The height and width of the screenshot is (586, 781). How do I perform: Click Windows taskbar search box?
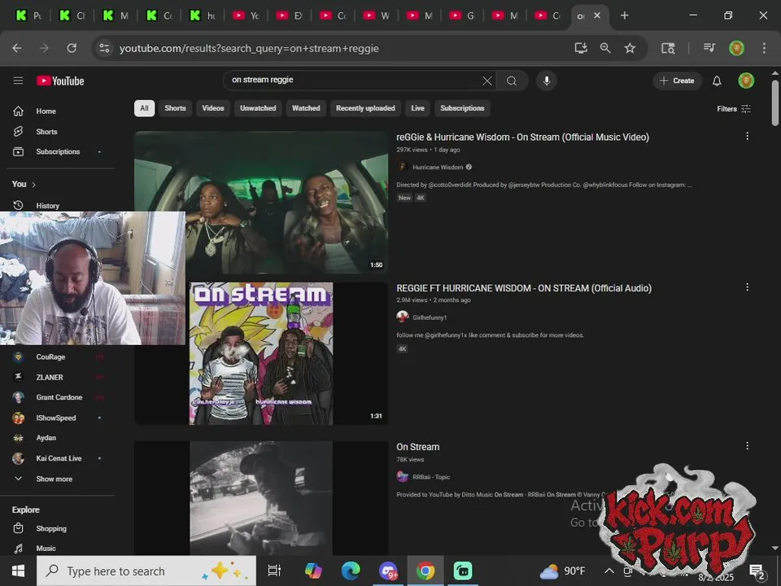(146, 571)
